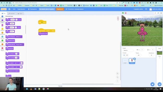Open the Рюкзак backpack panel
The height and width of the screenshot is (92, 163).
60,86
